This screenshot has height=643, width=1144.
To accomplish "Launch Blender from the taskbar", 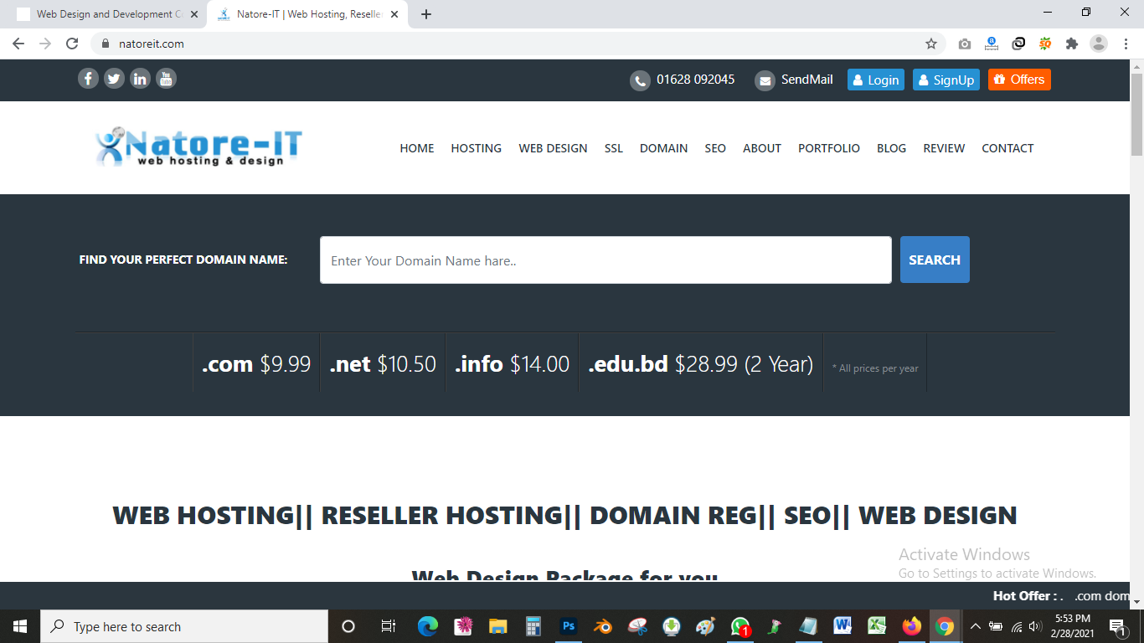I will (x=603, y=626).
